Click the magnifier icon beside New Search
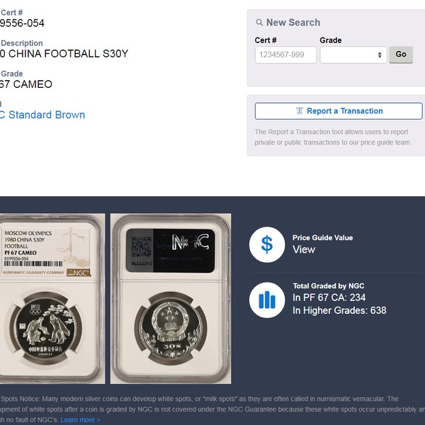425x425 pixels. point(259,23)
